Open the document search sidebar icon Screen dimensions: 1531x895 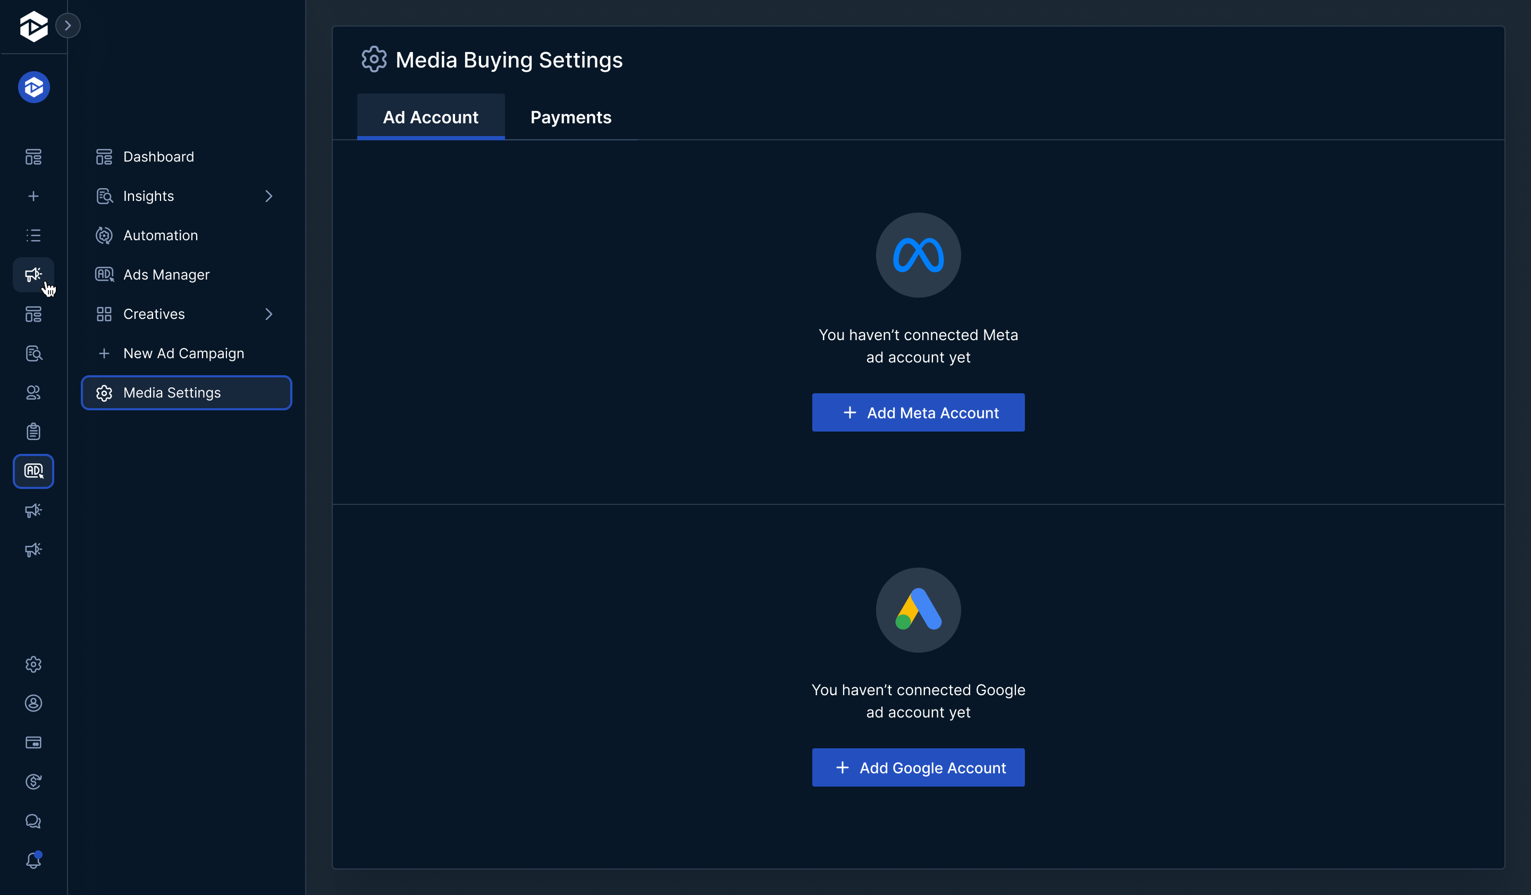pyautogui.click(x=33, y=353)
